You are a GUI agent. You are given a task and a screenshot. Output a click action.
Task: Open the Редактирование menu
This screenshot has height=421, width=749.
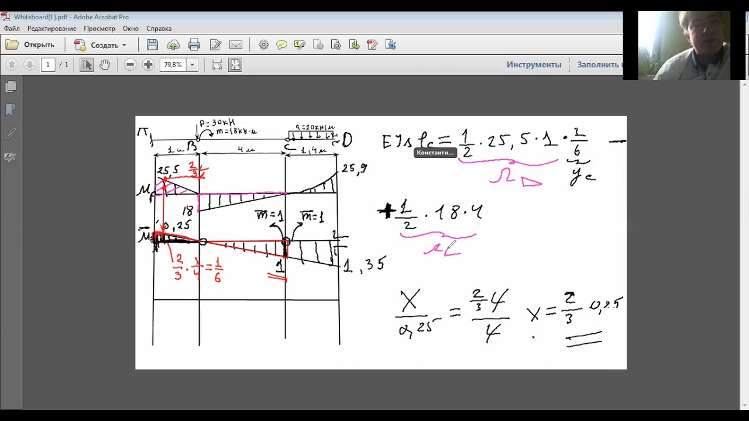[x=51, y=29]
